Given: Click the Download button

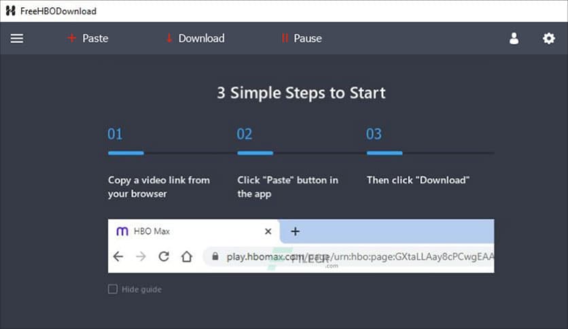Looking at the screenshot, I should pyautogui.click(x=195, y=39).
